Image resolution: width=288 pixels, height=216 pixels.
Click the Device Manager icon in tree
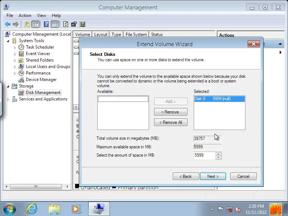coord(21,80)
